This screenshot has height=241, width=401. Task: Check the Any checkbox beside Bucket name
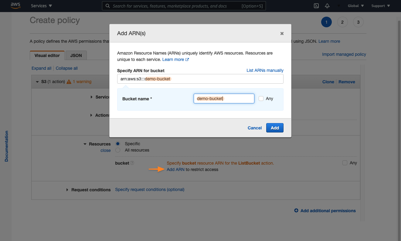pos(261,98)
